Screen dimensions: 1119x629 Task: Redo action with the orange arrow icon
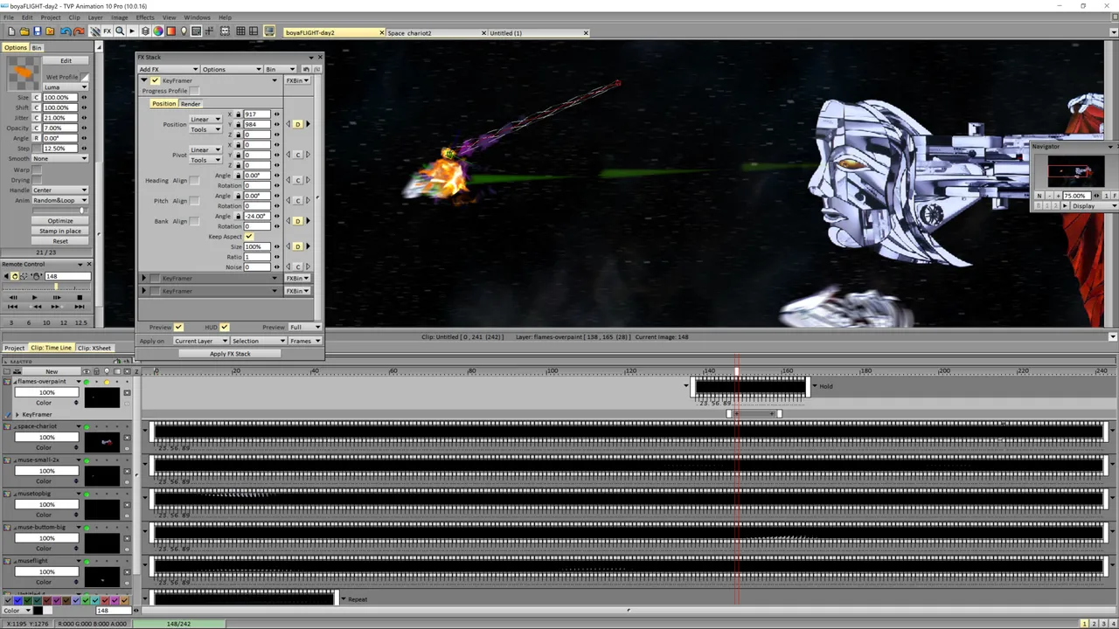click(79, 31)
